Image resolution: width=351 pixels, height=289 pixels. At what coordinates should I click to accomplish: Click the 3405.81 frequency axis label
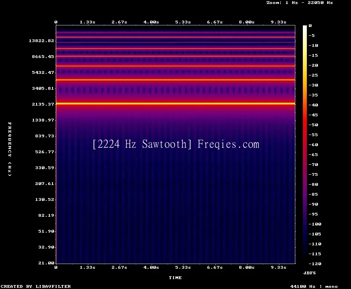tap(43, 88)
